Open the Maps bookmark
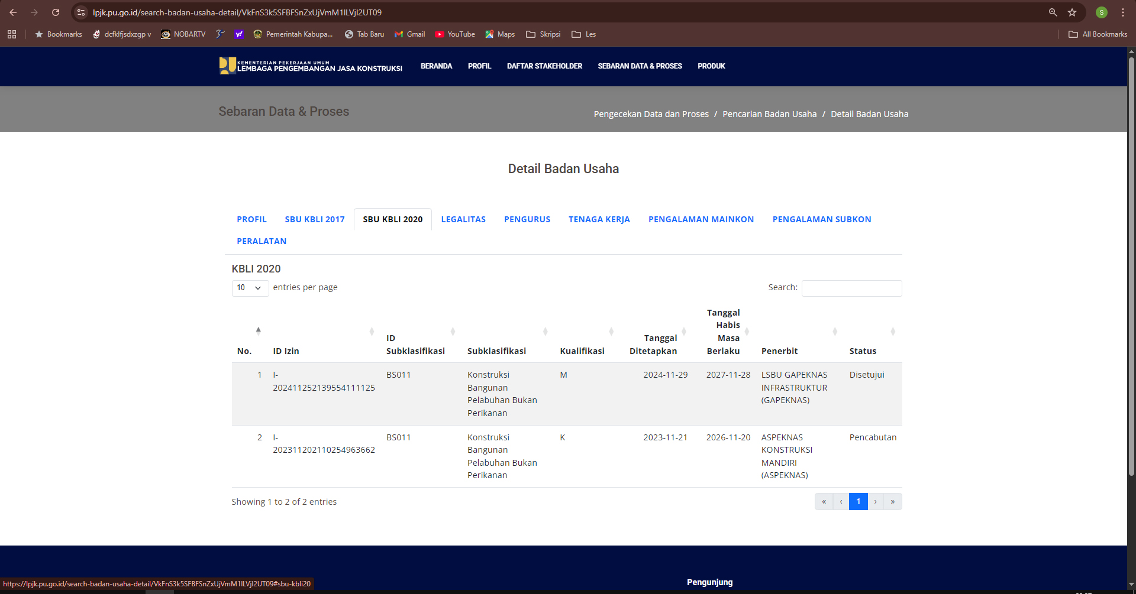 tap(500, 34)
